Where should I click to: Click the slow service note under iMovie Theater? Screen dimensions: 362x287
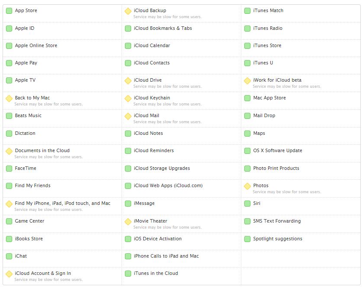click(x=167, y=227)
